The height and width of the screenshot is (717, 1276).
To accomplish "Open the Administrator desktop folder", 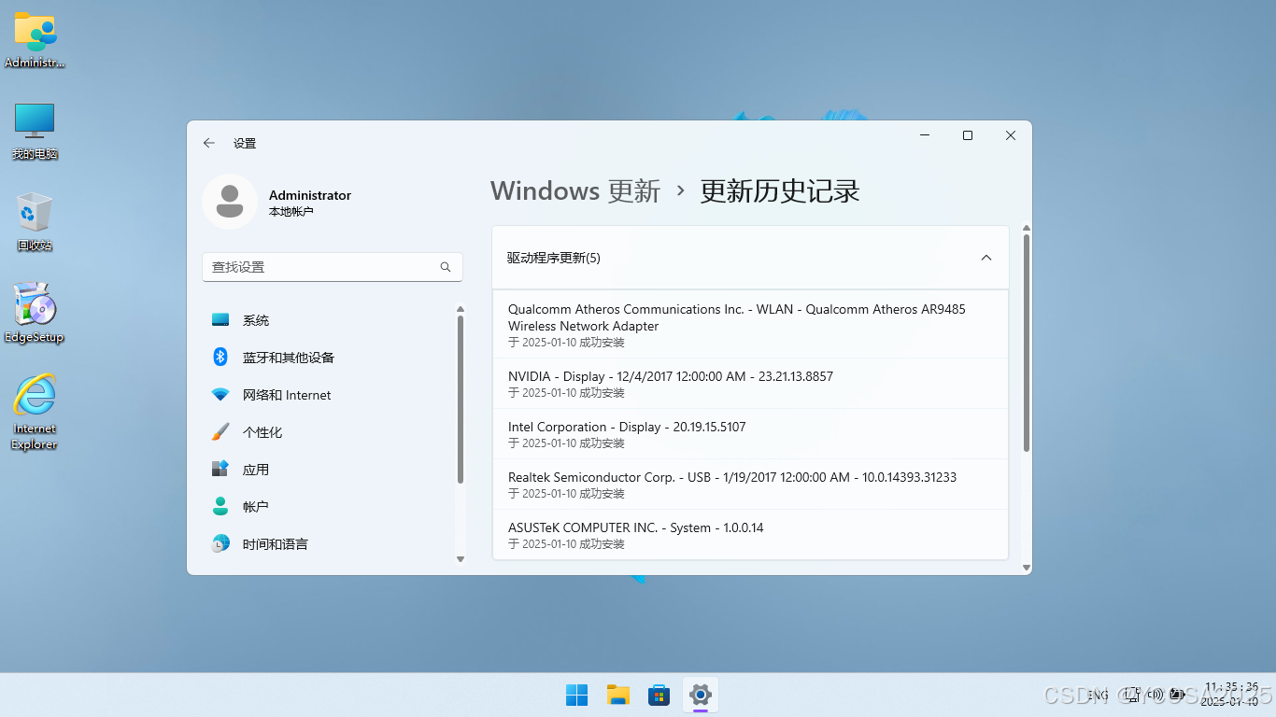I will pyautogui.click(x=35, y=40).
